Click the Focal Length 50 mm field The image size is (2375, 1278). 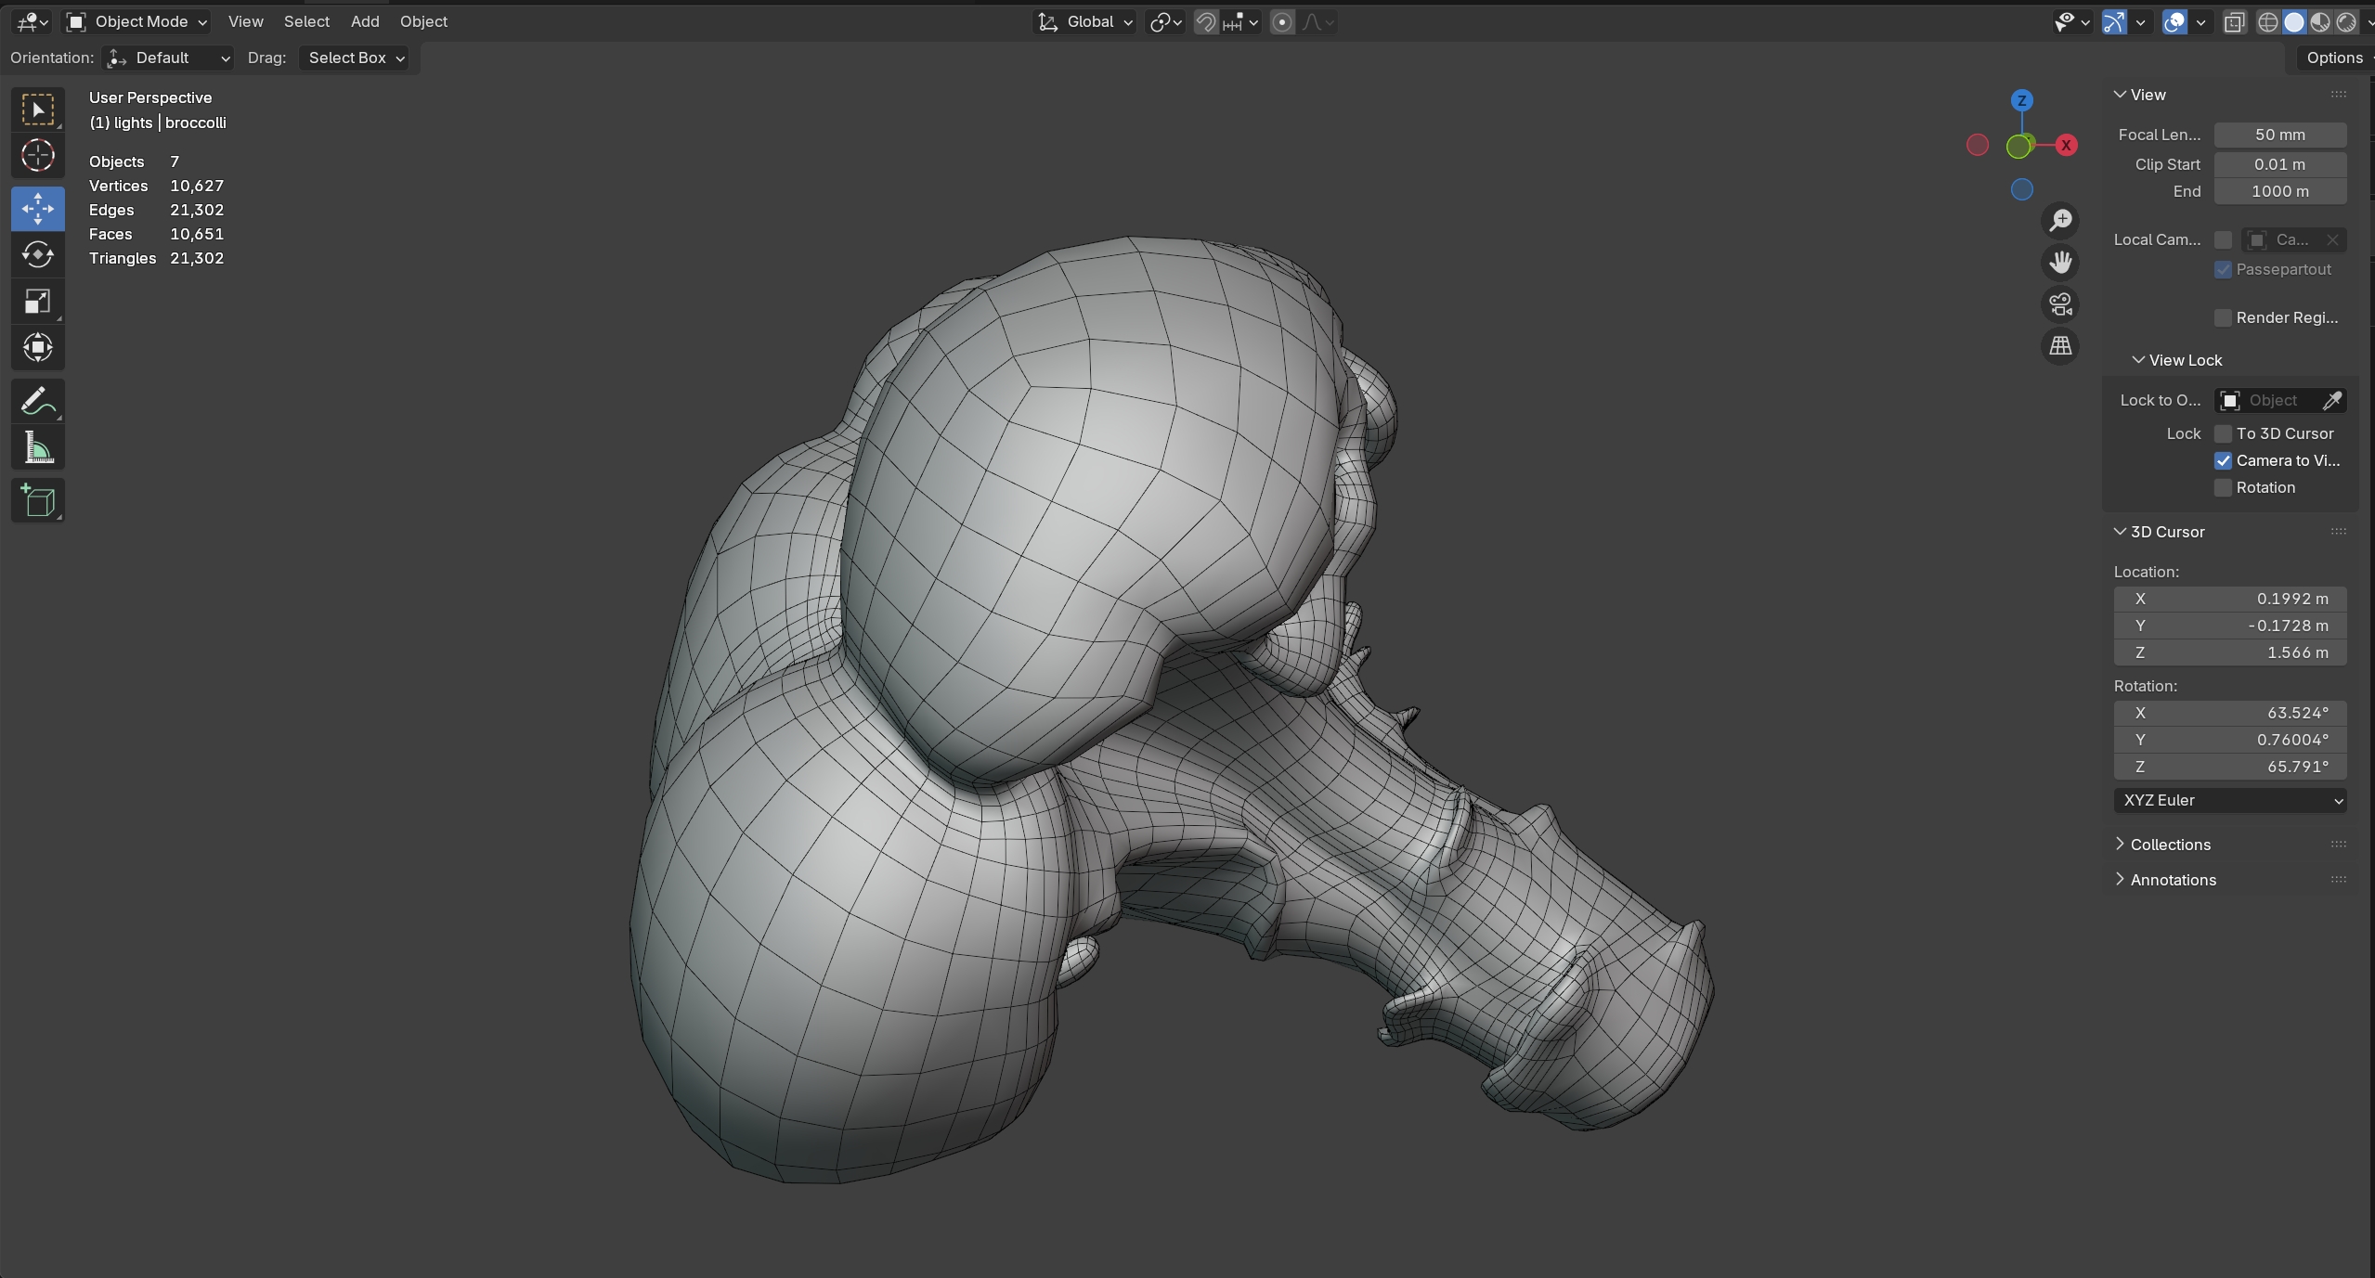pyautogui.click(x=2279, y=135)
